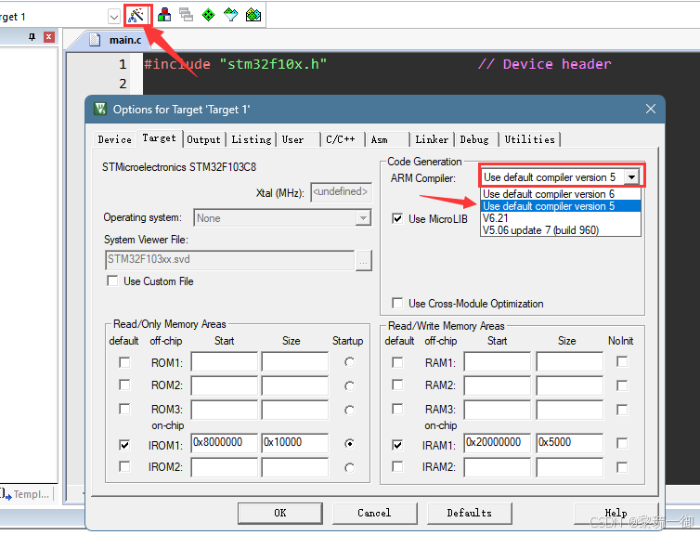Confirm with the OK button

280,513
